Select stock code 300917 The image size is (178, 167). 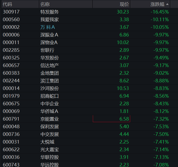[x=11, y=12]
